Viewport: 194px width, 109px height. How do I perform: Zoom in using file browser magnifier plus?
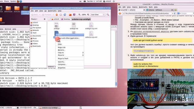click(88, 15)
